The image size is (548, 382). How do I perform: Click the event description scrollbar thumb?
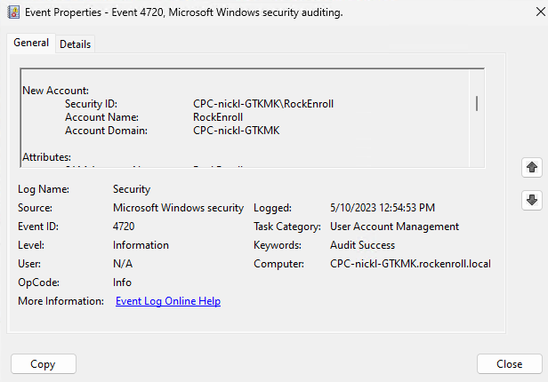click(x=478, y=103)
